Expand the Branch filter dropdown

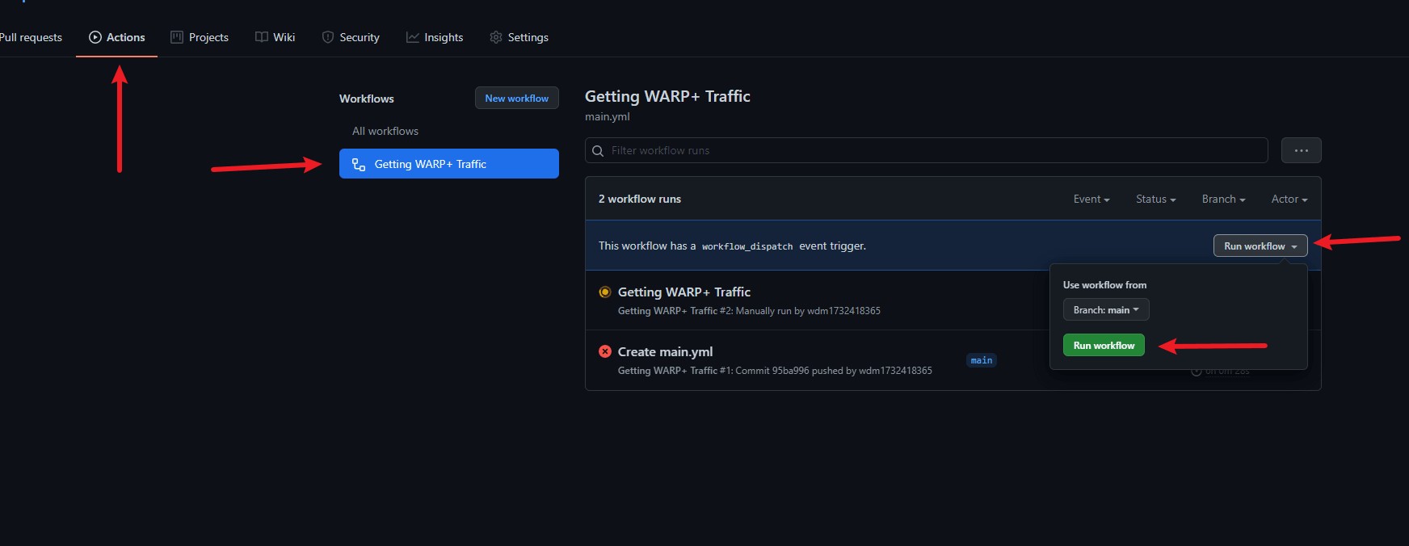point(1223,199)
